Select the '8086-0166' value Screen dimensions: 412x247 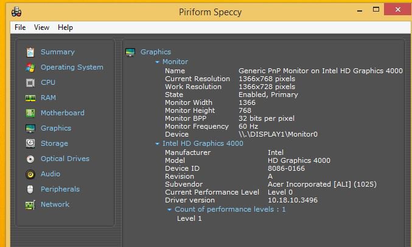pyautogui.click(x=286, y=168)
